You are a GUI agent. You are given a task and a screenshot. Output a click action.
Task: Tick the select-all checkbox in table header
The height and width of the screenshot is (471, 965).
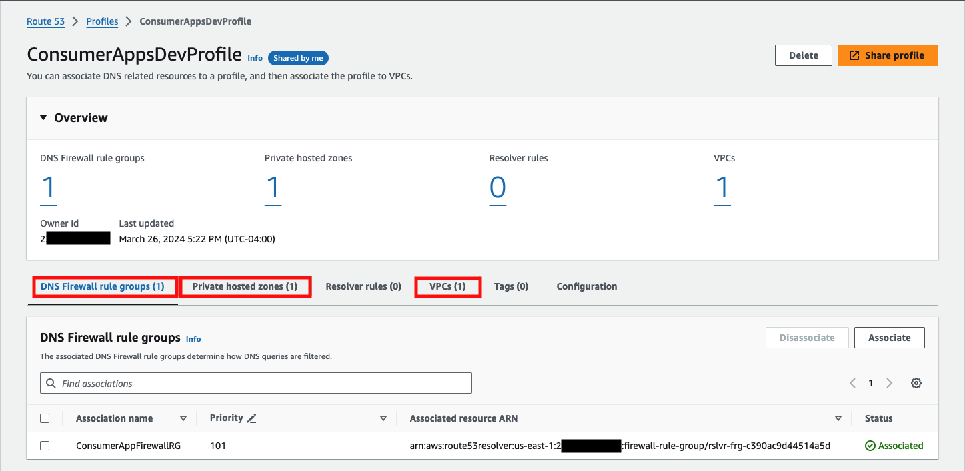point(45,418)
